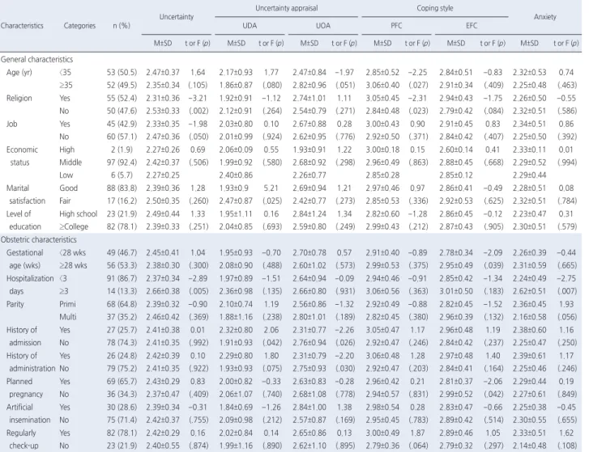Click the "Multi" parity category
Viewport: 589px width, 452px height.
coord(67,317)
